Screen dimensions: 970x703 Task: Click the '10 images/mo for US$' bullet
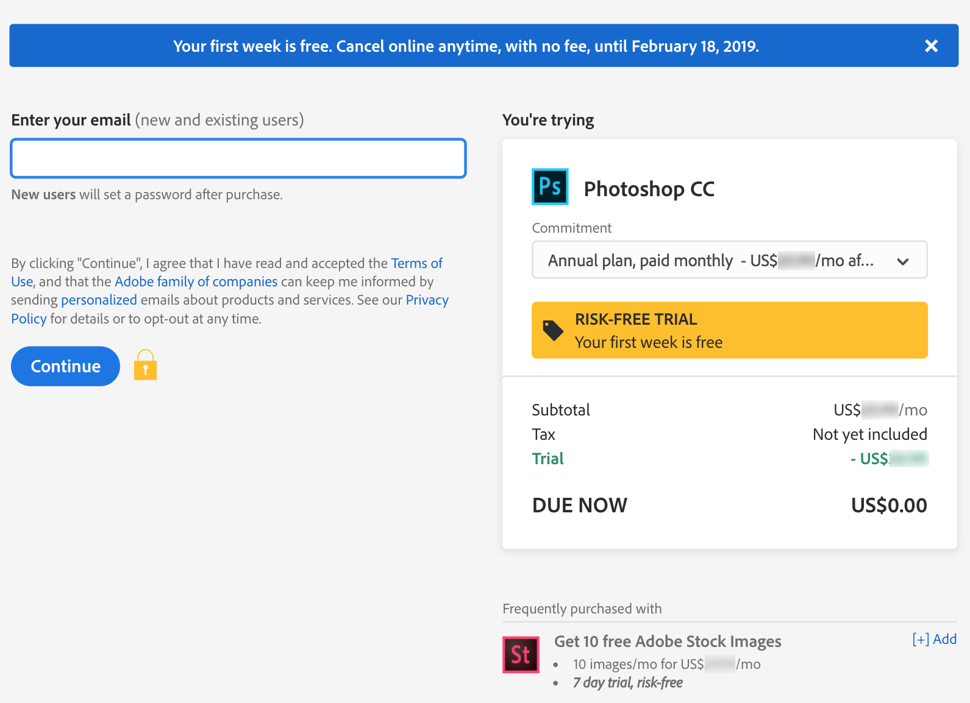[x=666, y=664]
